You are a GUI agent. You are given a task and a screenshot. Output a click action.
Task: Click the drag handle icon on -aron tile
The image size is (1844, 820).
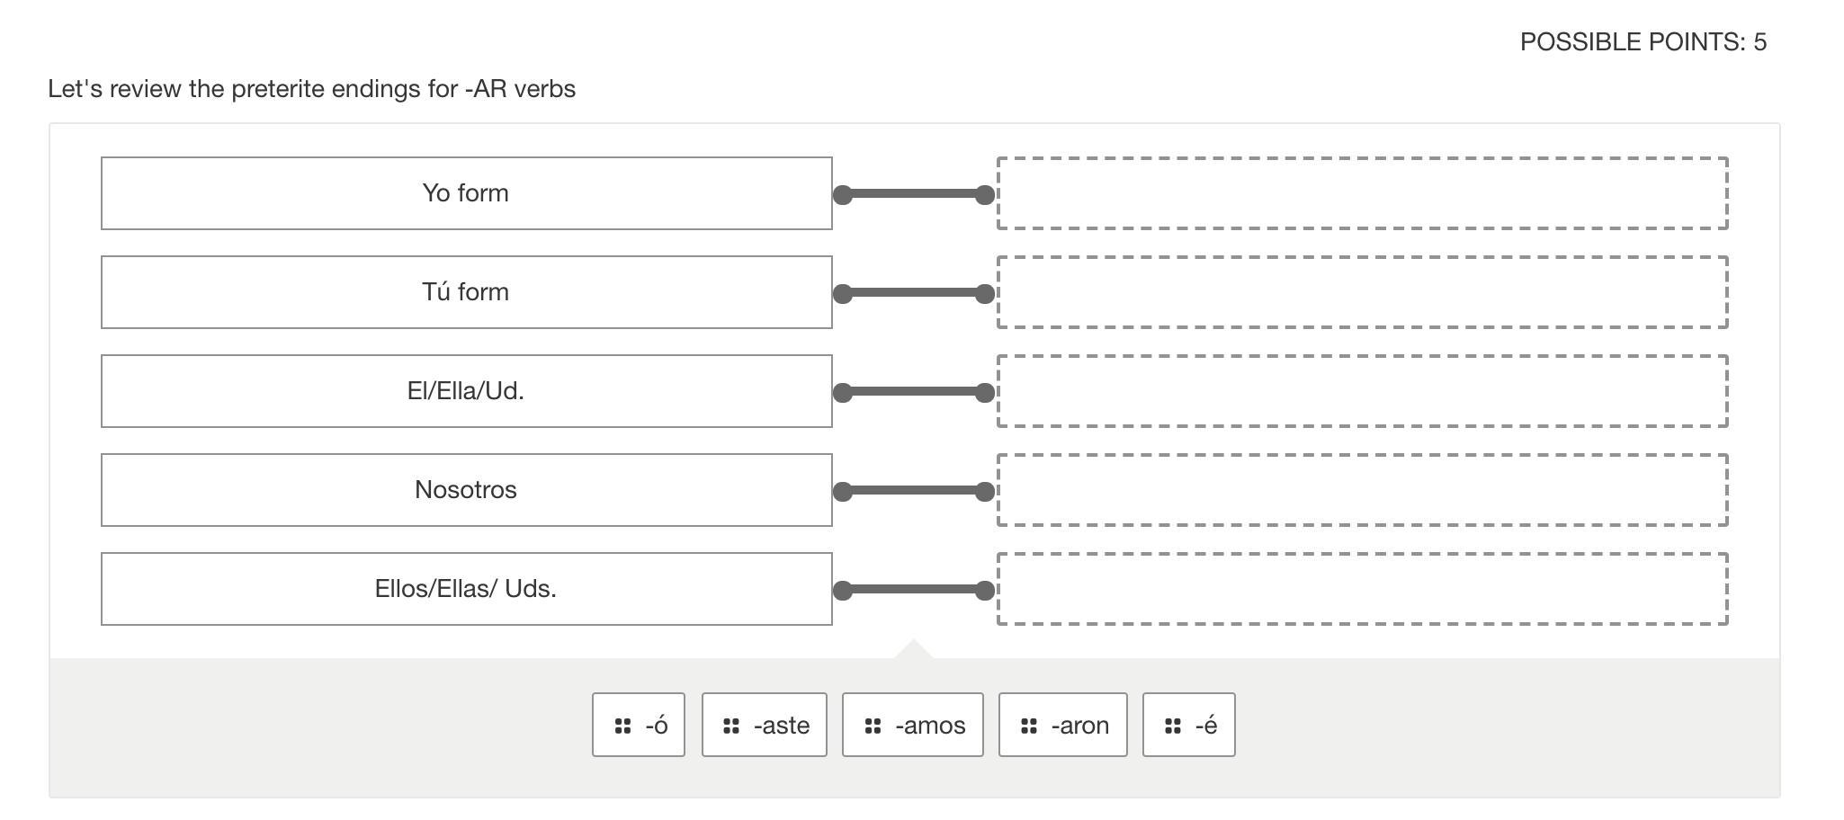pyautogui.click(x=1029, y=726)
